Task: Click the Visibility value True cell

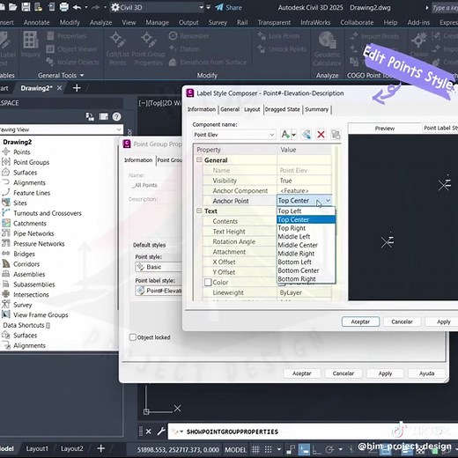Action: pos(305,181)
